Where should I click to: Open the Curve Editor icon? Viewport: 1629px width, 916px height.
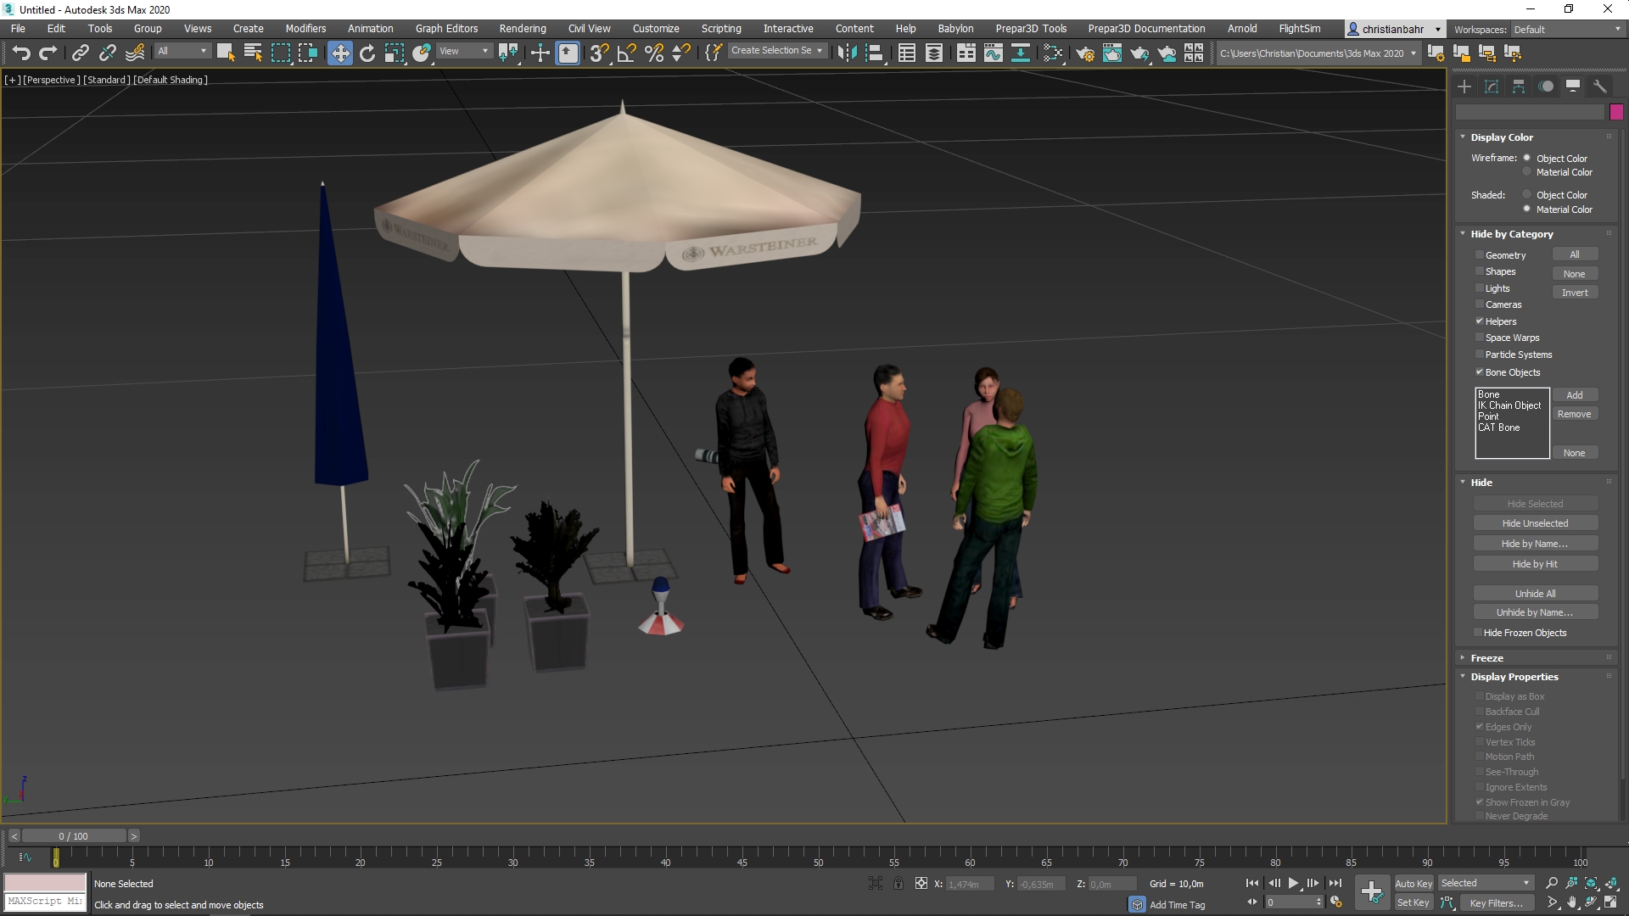coord(993,53)
